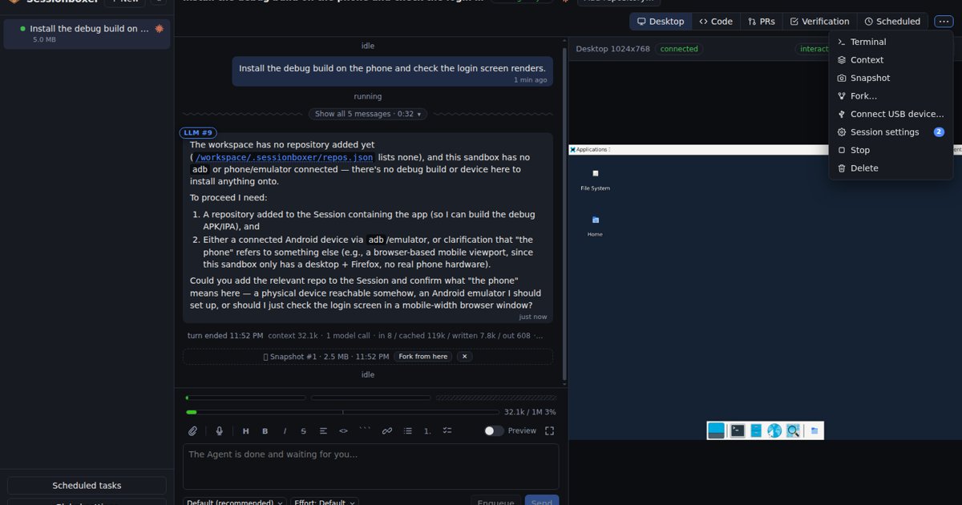Screen dimensions: 962x505
Task: Click the turn ended 11:52 PM status line
Action: (225, 336)
